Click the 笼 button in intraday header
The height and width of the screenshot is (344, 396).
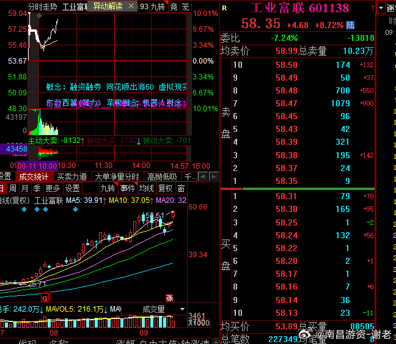click(x=185, y=7)
